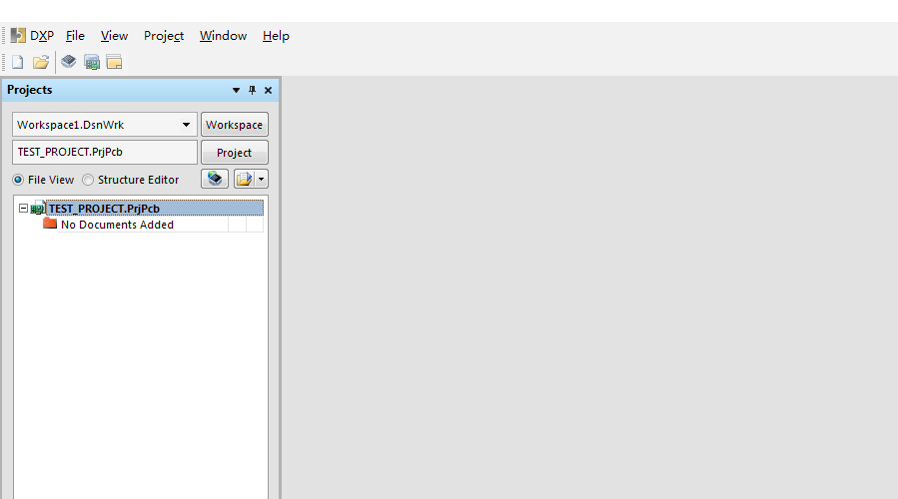The width and height of the screenshot is (898, 499).
Task: Open Projects panel options triangle
Action: coord(236,91)
